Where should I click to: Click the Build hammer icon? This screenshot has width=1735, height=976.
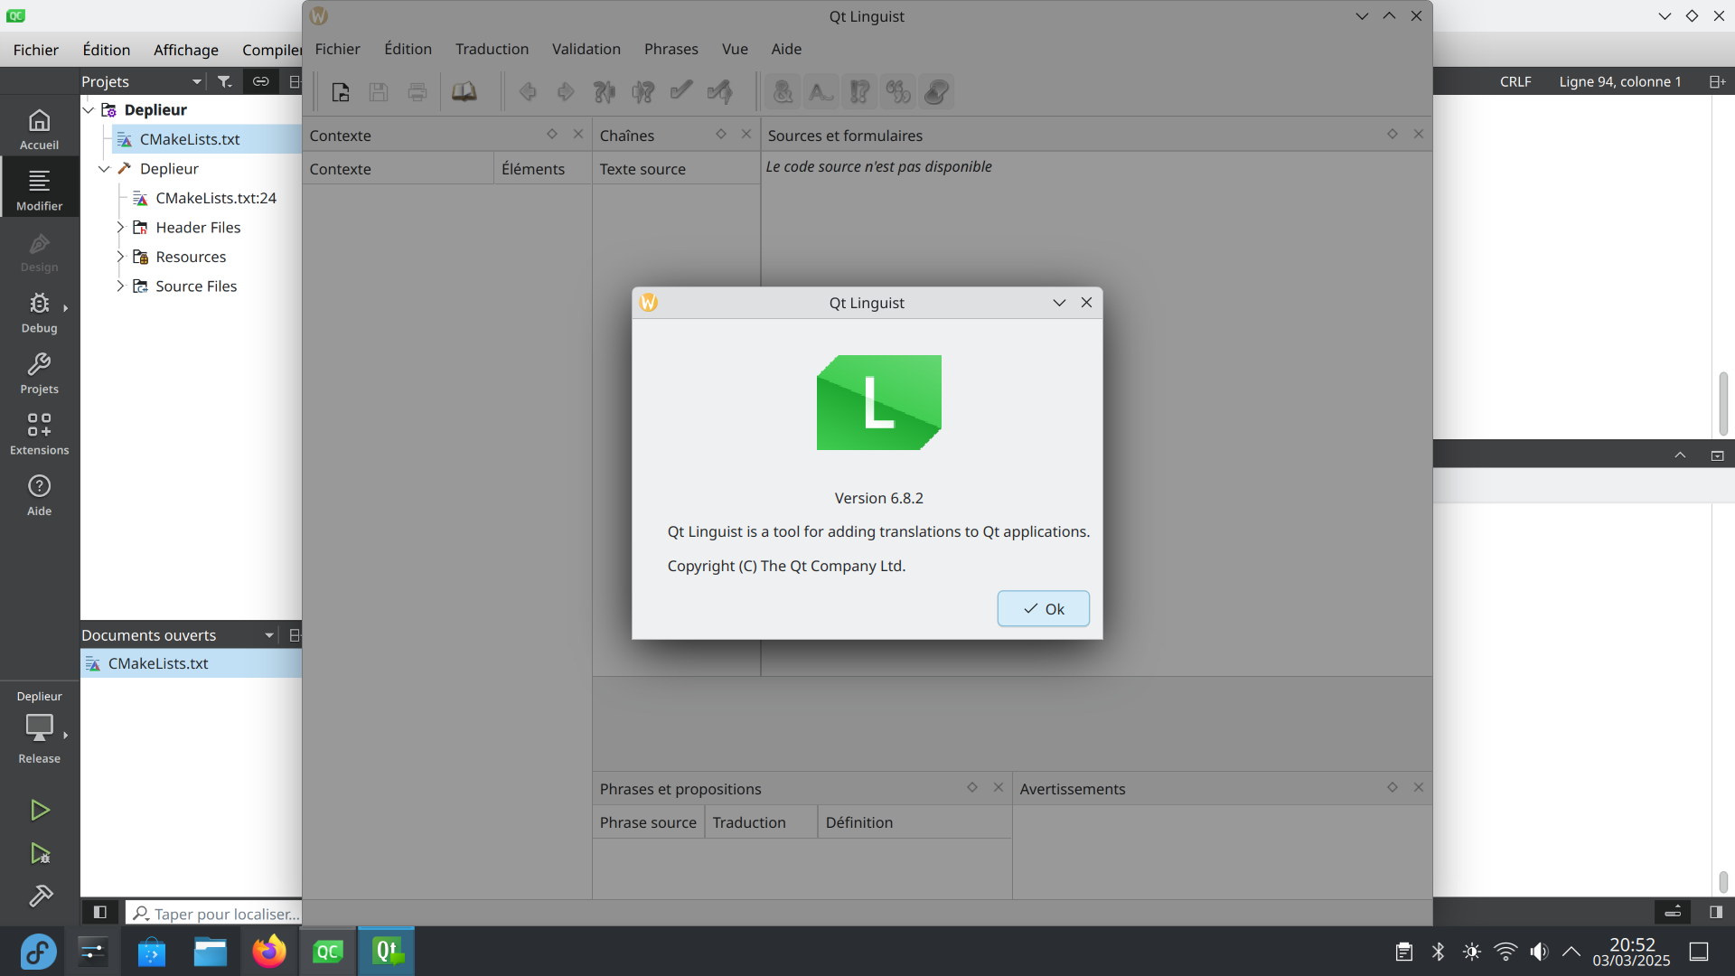(x=40, y=896)
